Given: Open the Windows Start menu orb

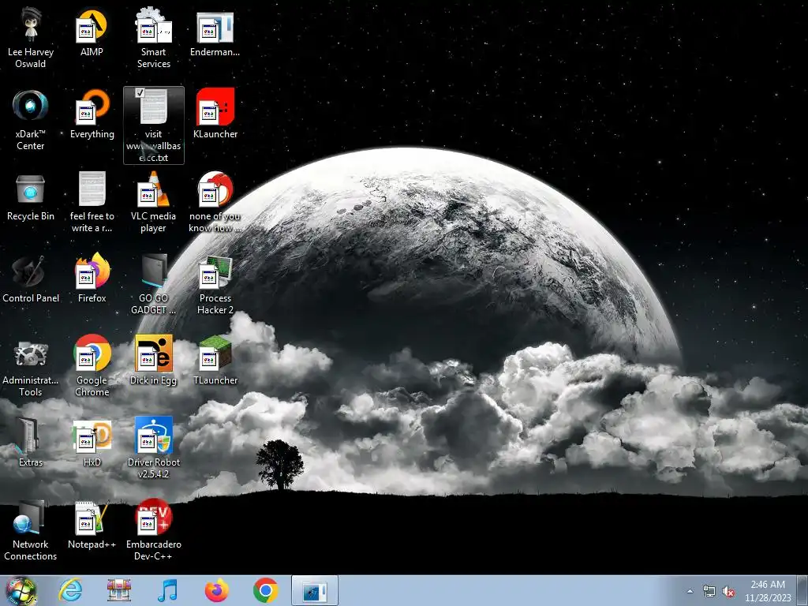Looking at the screenshot, I should coord(21,590).
